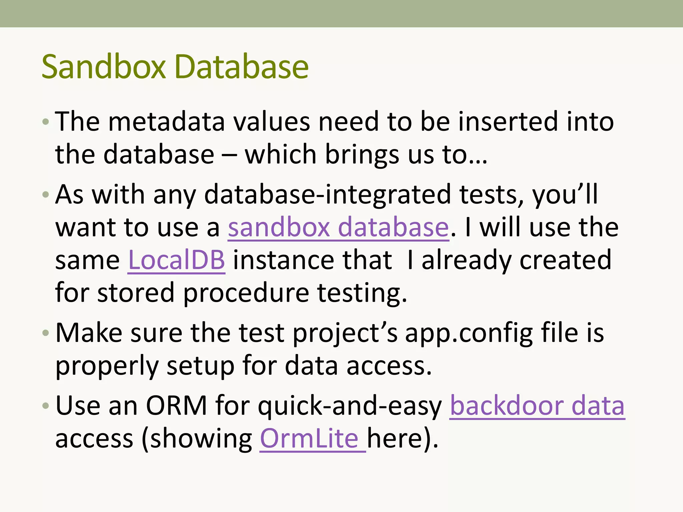Open the "sandbox database" hyperlink

point(338,227)
